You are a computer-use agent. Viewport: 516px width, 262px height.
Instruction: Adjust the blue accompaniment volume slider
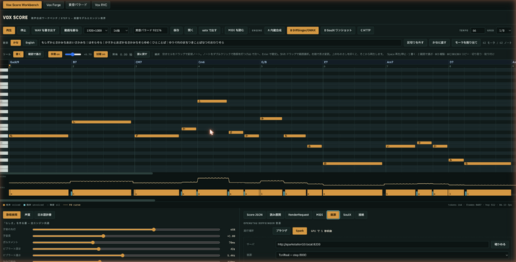click(73, 54)
